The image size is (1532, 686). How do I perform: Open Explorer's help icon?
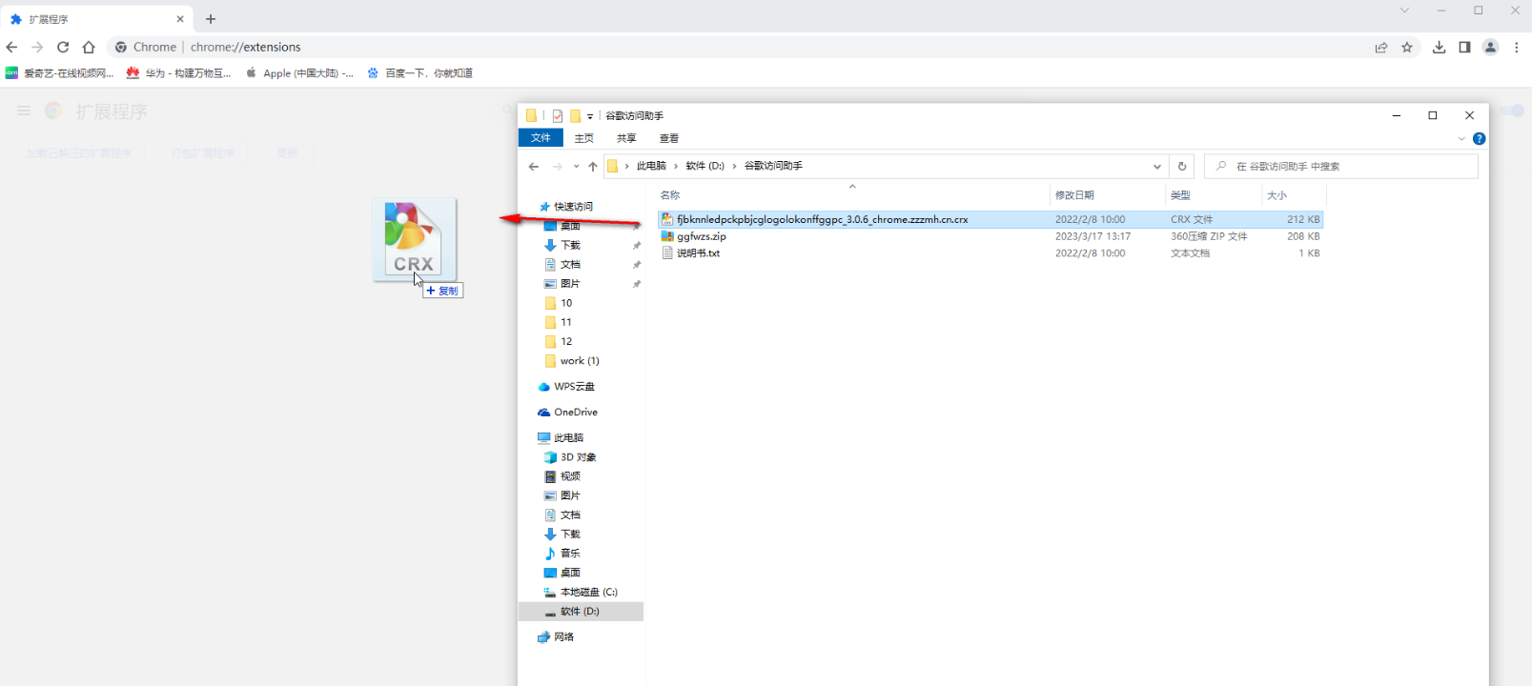click(x=1480, y=139)
